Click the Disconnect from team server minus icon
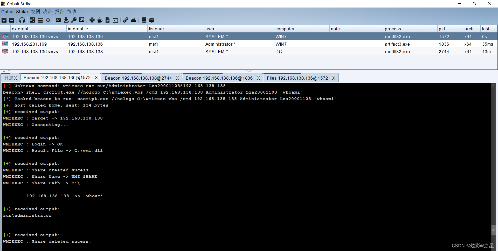The height and width of the screenshot is (251, 498). click(x=12, y=20)
